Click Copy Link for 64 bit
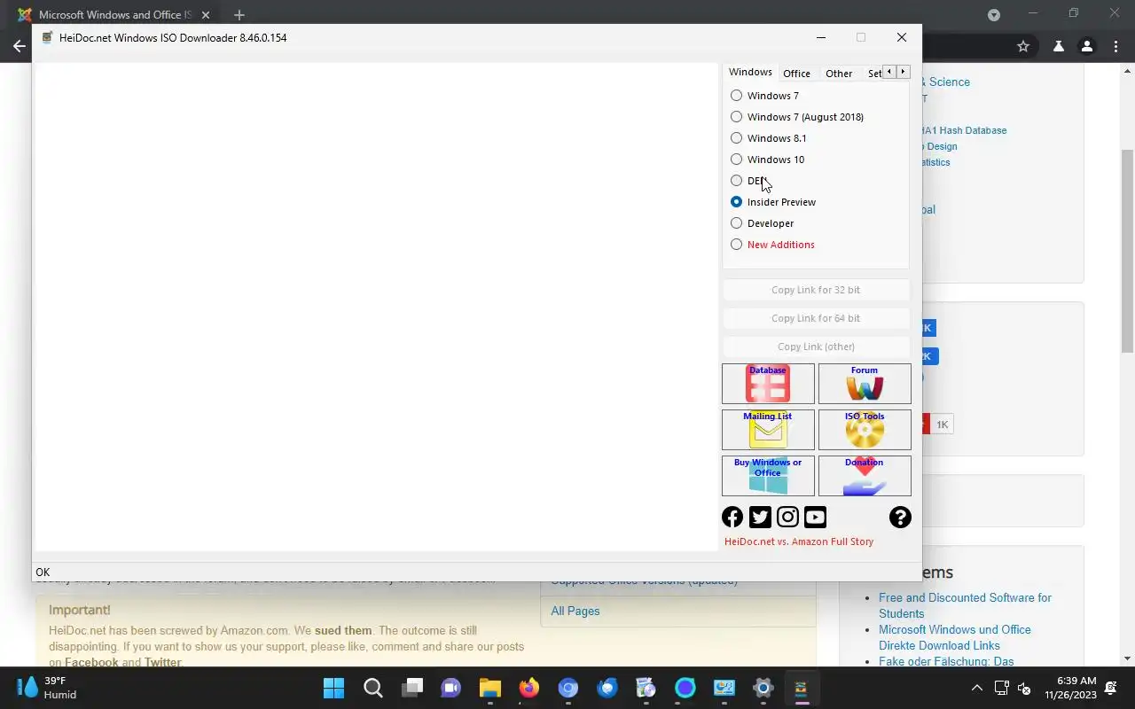The width and height of the screenshot is (1135, 709). click(x=816, y=318)
